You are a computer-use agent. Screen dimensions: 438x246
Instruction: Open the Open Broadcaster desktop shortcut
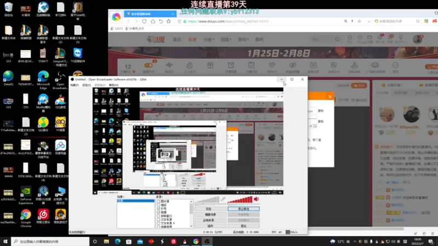60,80
